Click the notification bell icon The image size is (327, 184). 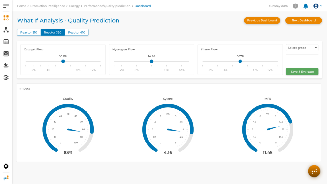point(306,6)
